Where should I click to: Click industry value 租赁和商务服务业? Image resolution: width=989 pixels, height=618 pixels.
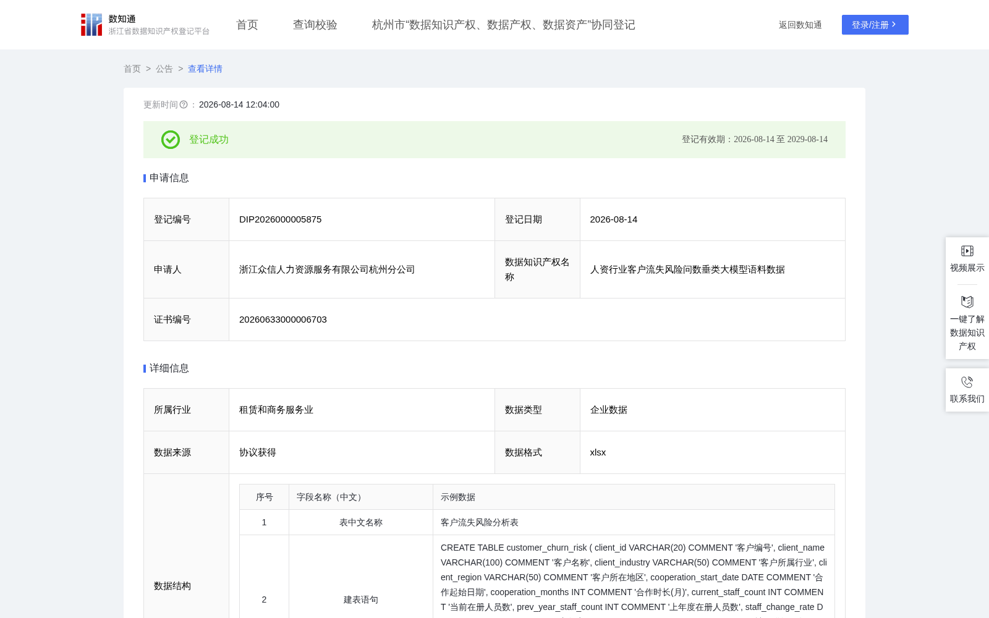tap(276, 410)
